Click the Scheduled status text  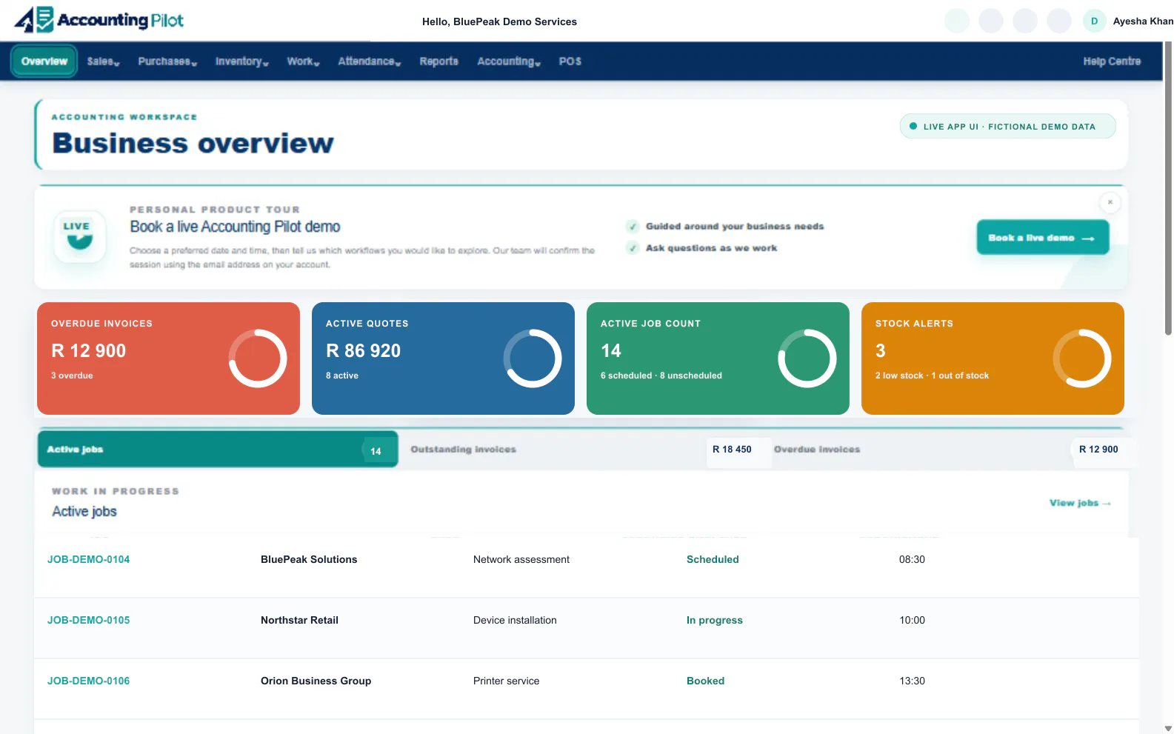tap(713, 559)
